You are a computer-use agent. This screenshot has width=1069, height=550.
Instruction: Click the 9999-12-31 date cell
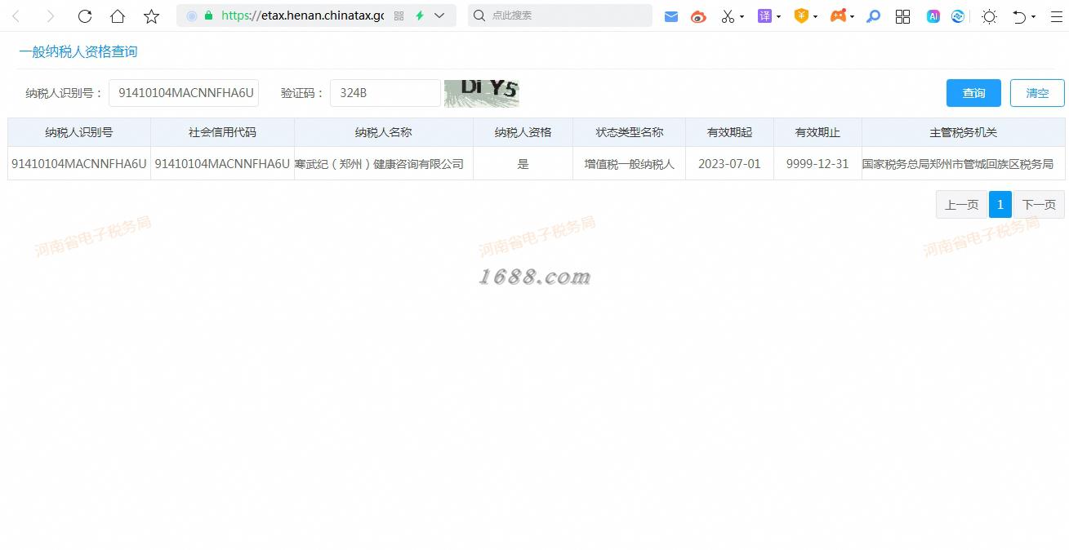click(817, 164)
